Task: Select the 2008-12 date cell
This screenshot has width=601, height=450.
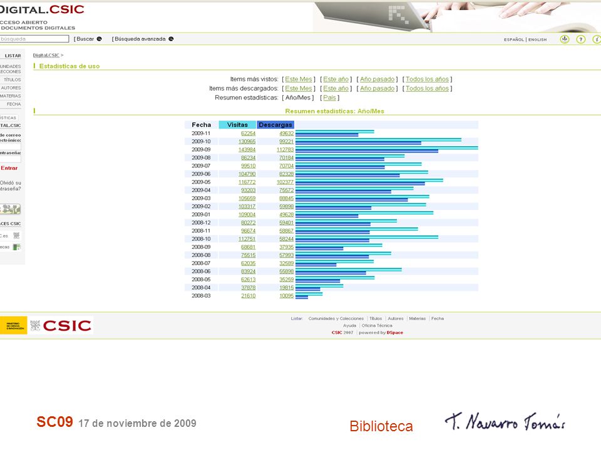Action: coord(201,222)
